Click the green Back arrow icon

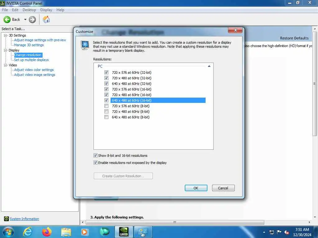coord(7,20)
